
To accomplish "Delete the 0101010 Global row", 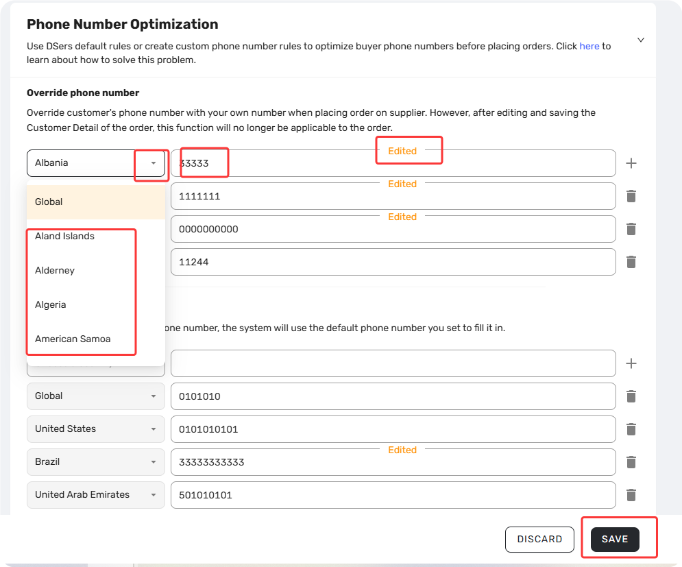I will tap(631, 396).
